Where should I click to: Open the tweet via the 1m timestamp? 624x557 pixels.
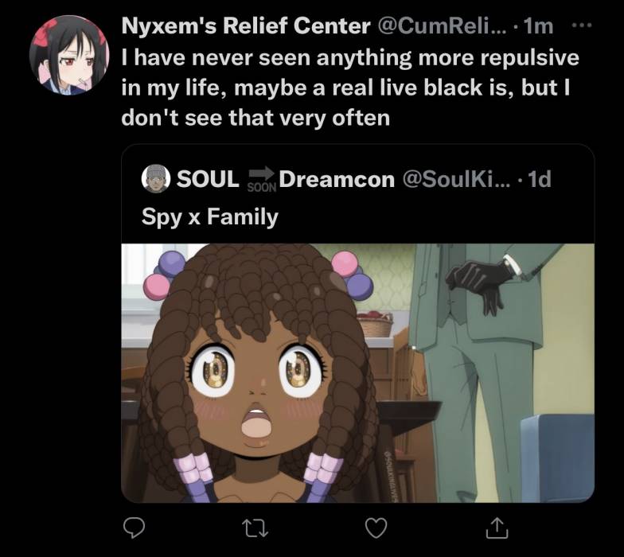[x=538, y=26]
